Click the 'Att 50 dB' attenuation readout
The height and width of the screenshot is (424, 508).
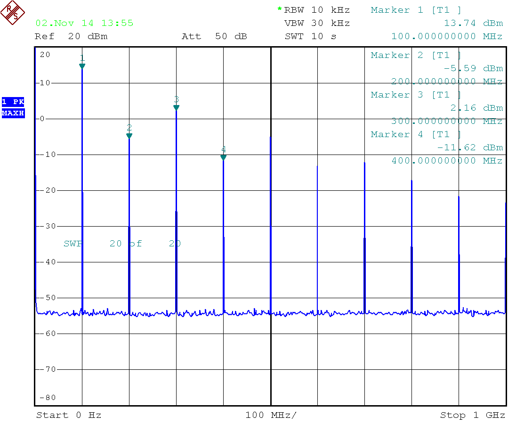tap(215, 36)
